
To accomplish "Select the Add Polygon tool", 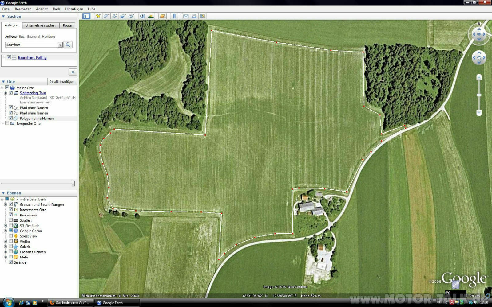I will [106, 16].
